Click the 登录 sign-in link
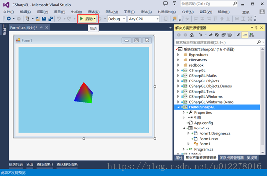 (x=246, y=12)
